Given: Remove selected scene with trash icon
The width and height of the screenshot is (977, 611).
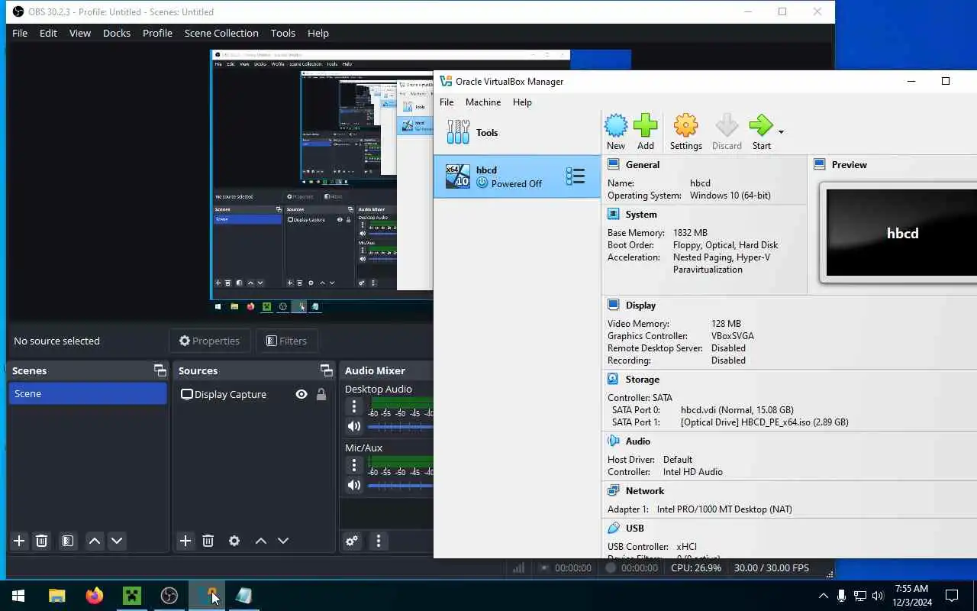Looking at the screenshot, I should 42,541.
